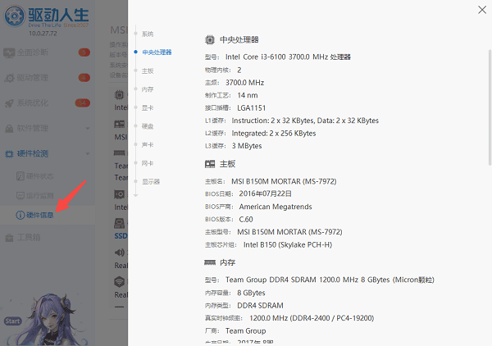Viewport: 492px width, 346px height.
Task: Click the red badge on 驱动管理
Action: 84,78
